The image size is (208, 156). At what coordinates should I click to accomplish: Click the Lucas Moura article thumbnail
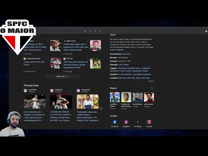(56, 45)
